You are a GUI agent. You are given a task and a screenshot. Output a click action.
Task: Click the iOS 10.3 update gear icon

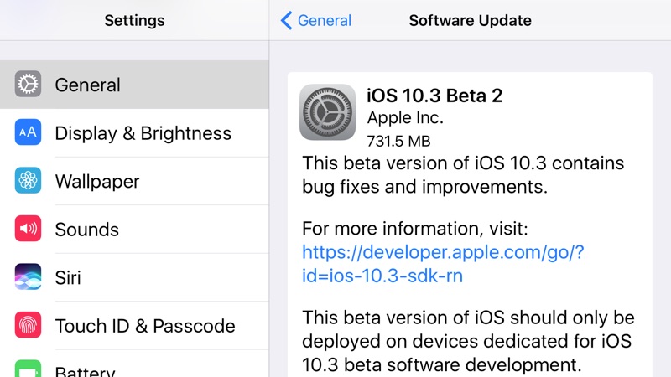[327, 111]
